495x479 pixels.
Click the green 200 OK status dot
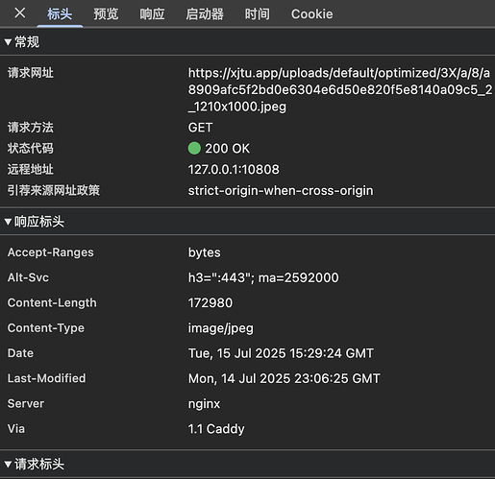pos(194,149)
